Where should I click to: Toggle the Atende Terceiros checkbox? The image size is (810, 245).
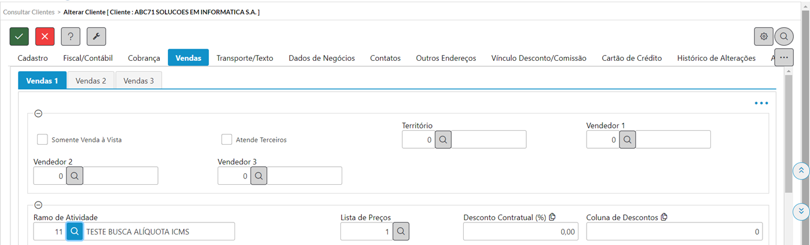227,140
